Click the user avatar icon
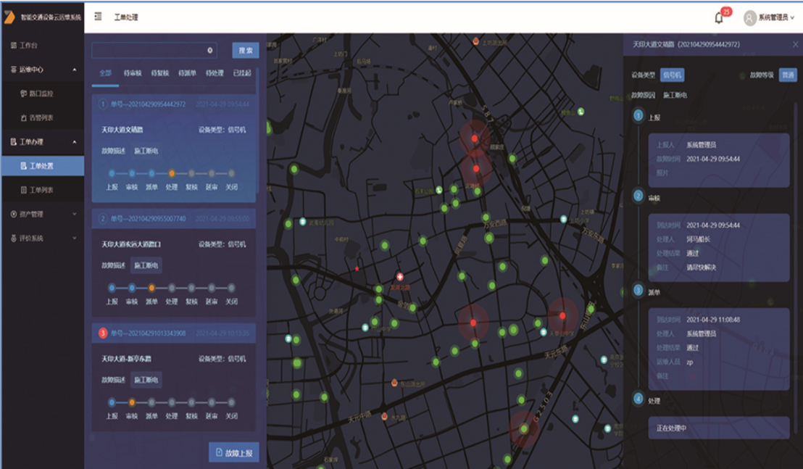Screen dimensions: 803x469 (749, 18)
